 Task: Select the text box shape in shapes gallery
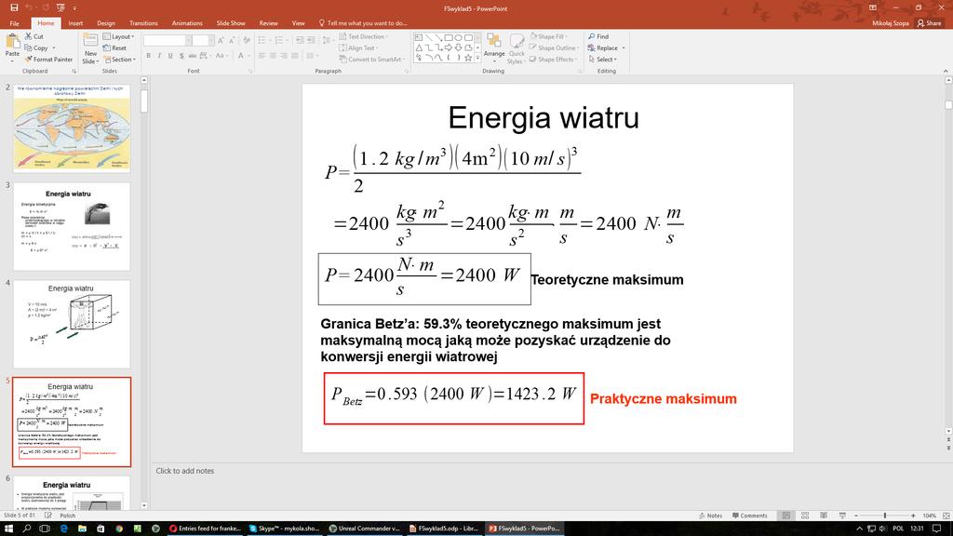tap(418, 37)
